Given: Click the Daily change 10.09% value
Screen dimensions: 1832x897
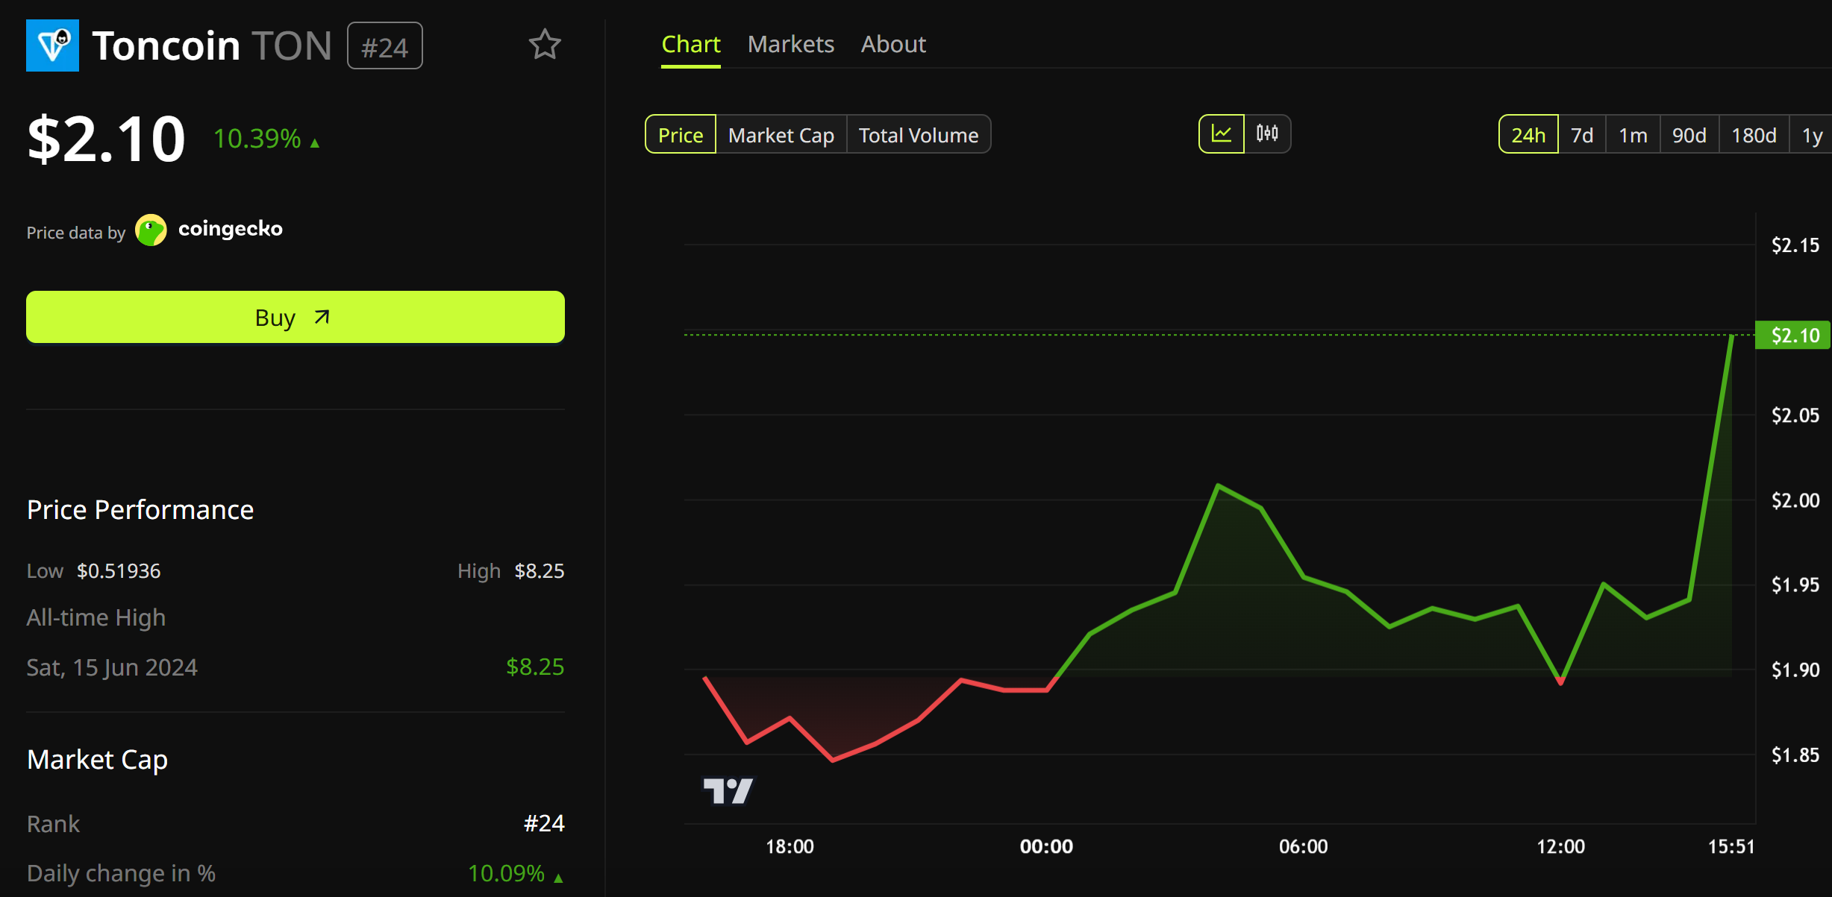Looking at the screenshot, I should pos(506,873).
